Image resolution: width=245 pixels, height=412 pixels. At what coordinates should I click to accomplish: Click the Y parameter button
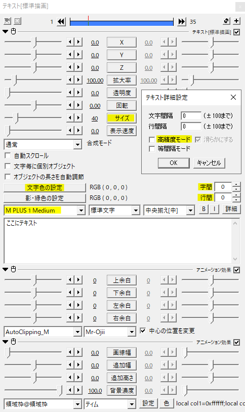(x=121, y=55)
